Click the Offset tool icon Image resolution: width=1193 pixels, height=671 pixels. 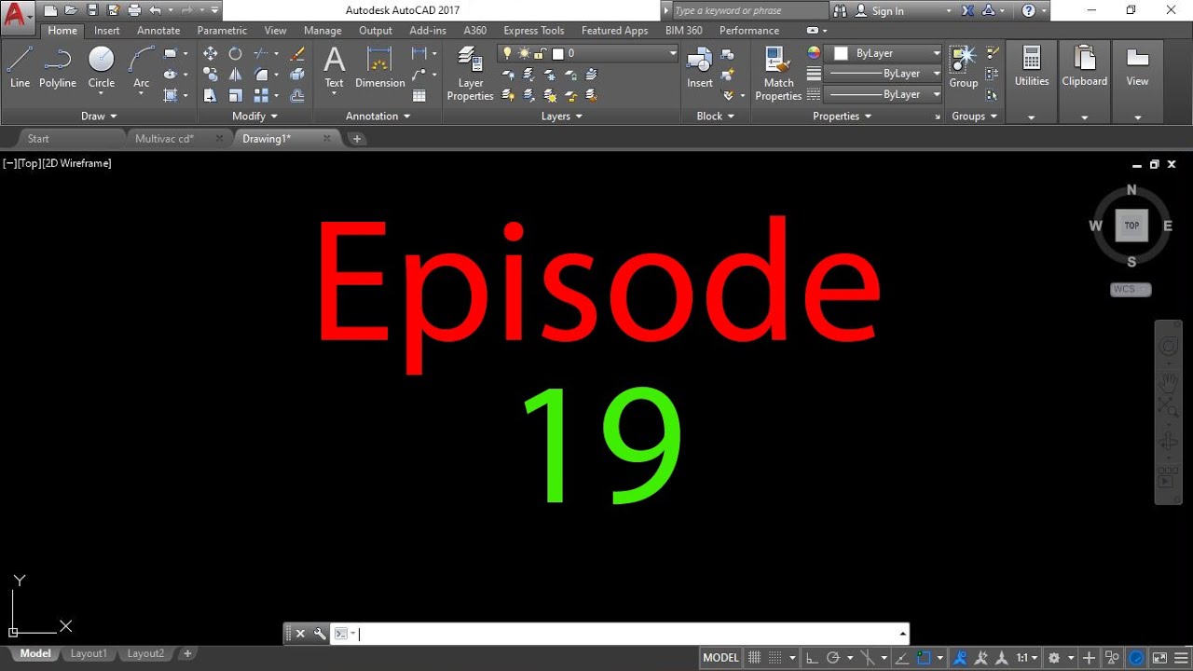pyautogui.click(x=297, y=95)
